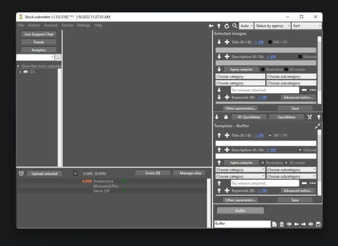The height and width of the screenshot is (246, 338).
Task: Open the Account menu
Action: [x=51, y=25]
